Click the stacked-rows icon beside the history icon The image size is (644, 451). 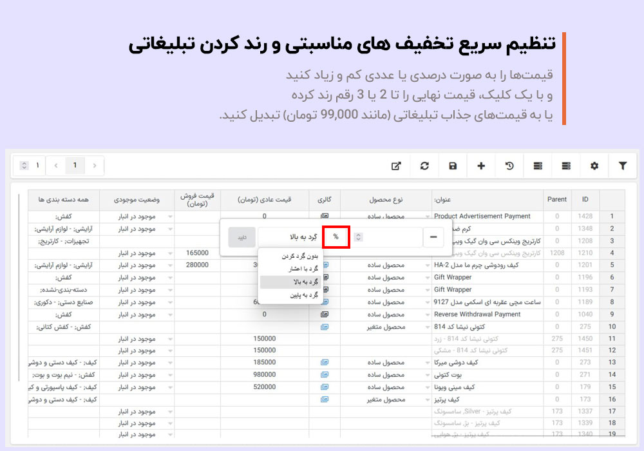pyautogui.click(x=538, y=166)
